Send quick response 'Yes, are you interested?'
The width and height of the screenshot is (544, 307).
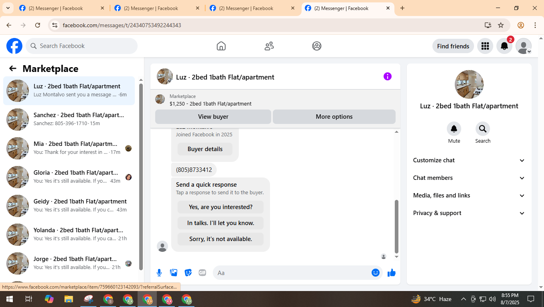(220, 207)
